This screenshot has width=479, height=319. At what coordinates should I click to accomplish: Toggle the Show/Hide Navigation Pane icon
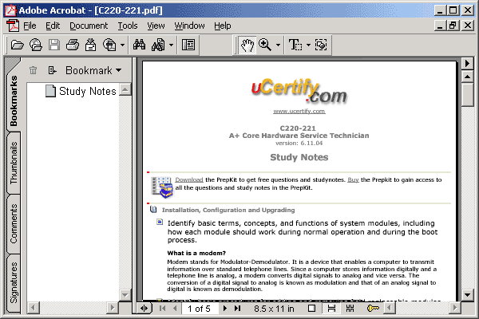(x=188, y=45)
